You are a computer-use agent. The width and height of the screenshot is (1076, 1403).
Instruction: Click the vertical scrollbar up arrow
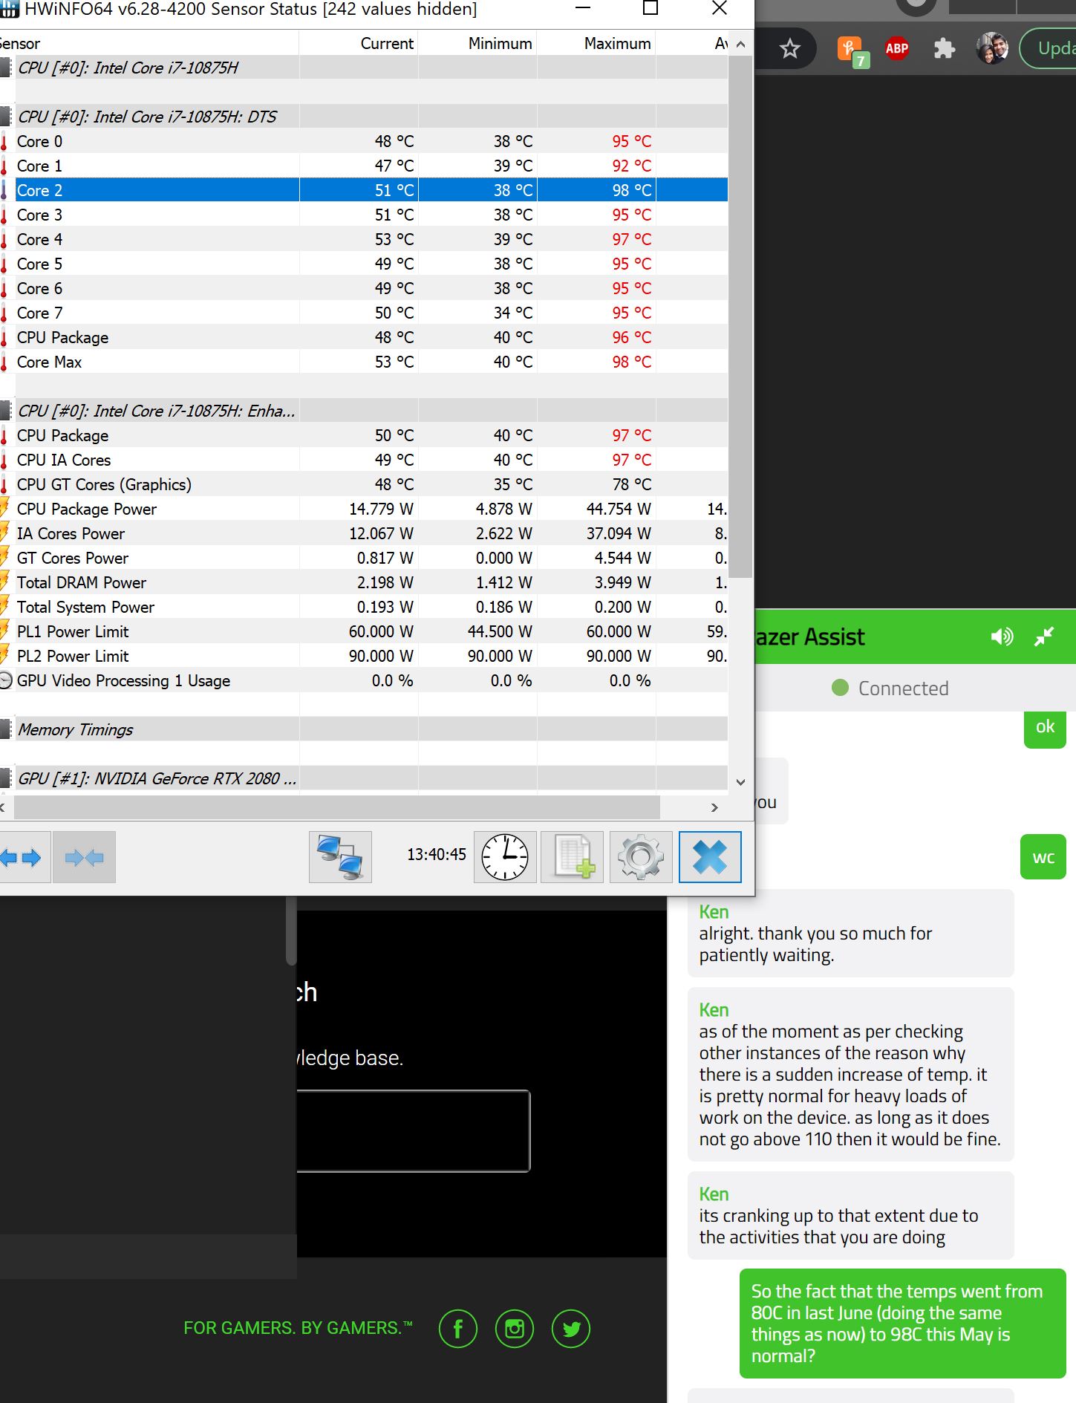[x=740, y=45]
